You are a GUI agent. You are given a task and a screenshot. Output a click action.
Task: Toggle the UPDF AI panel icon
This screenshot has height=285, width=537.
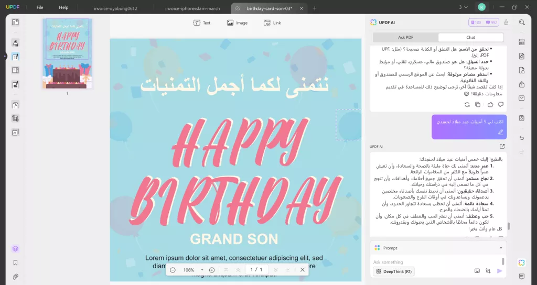tap(522, 262)
